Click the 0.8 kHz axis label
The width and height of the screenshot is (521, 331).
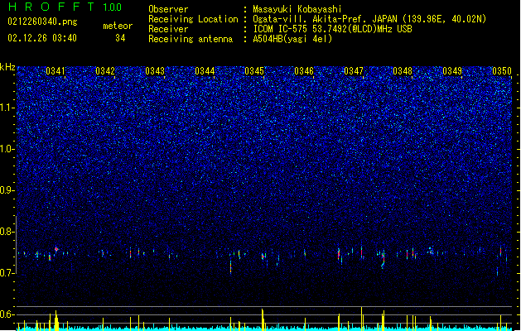tap(7, 232)
